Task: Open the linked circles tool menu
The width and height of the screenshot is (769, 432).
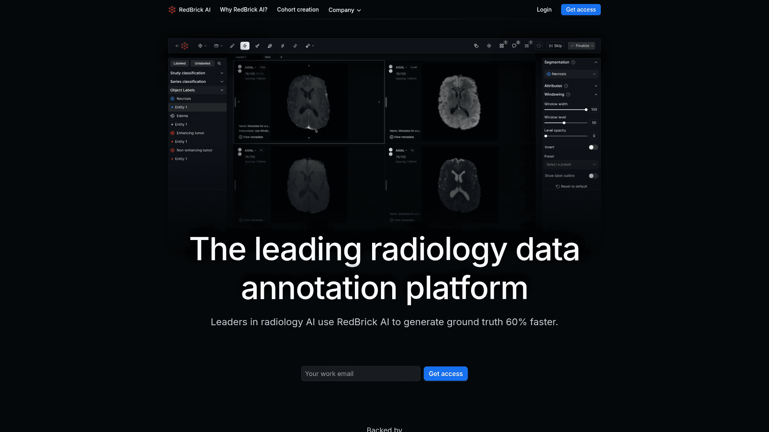Action: click(x=310, y=46)
